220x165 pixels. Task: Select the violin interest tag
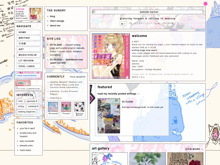coord(20,101)
